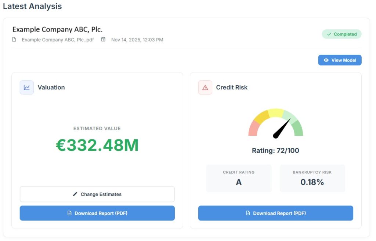
Task: Click the PDF file icon beside the filename
Action: click(x=14, y=40)
